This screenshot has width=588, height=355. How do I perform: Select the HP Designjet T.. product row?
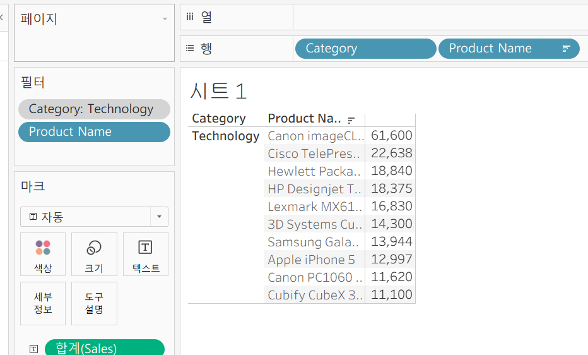pos(314,188)
